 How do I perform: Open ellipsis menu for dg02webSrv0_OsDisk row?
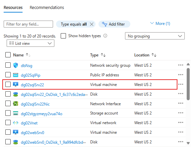pyautogui.click(x=181, y=142)
